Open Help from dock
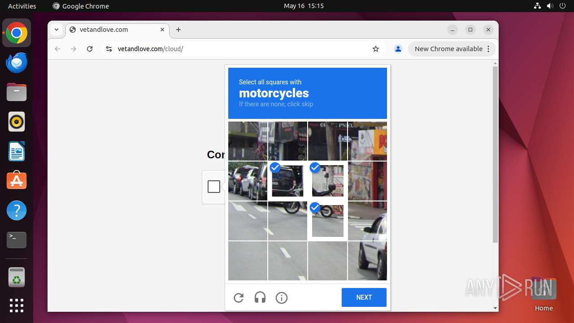This screenshot has width=574, height=323. coord(17,210)
